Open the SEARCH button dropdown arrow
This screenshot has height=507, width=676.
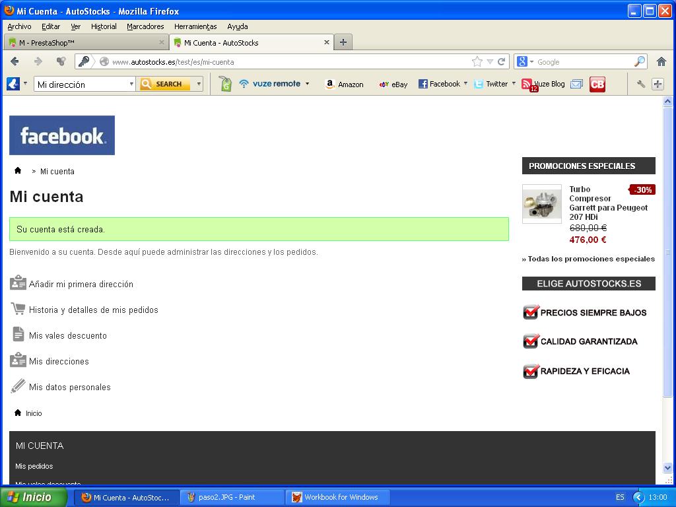(x=199, y=84)
